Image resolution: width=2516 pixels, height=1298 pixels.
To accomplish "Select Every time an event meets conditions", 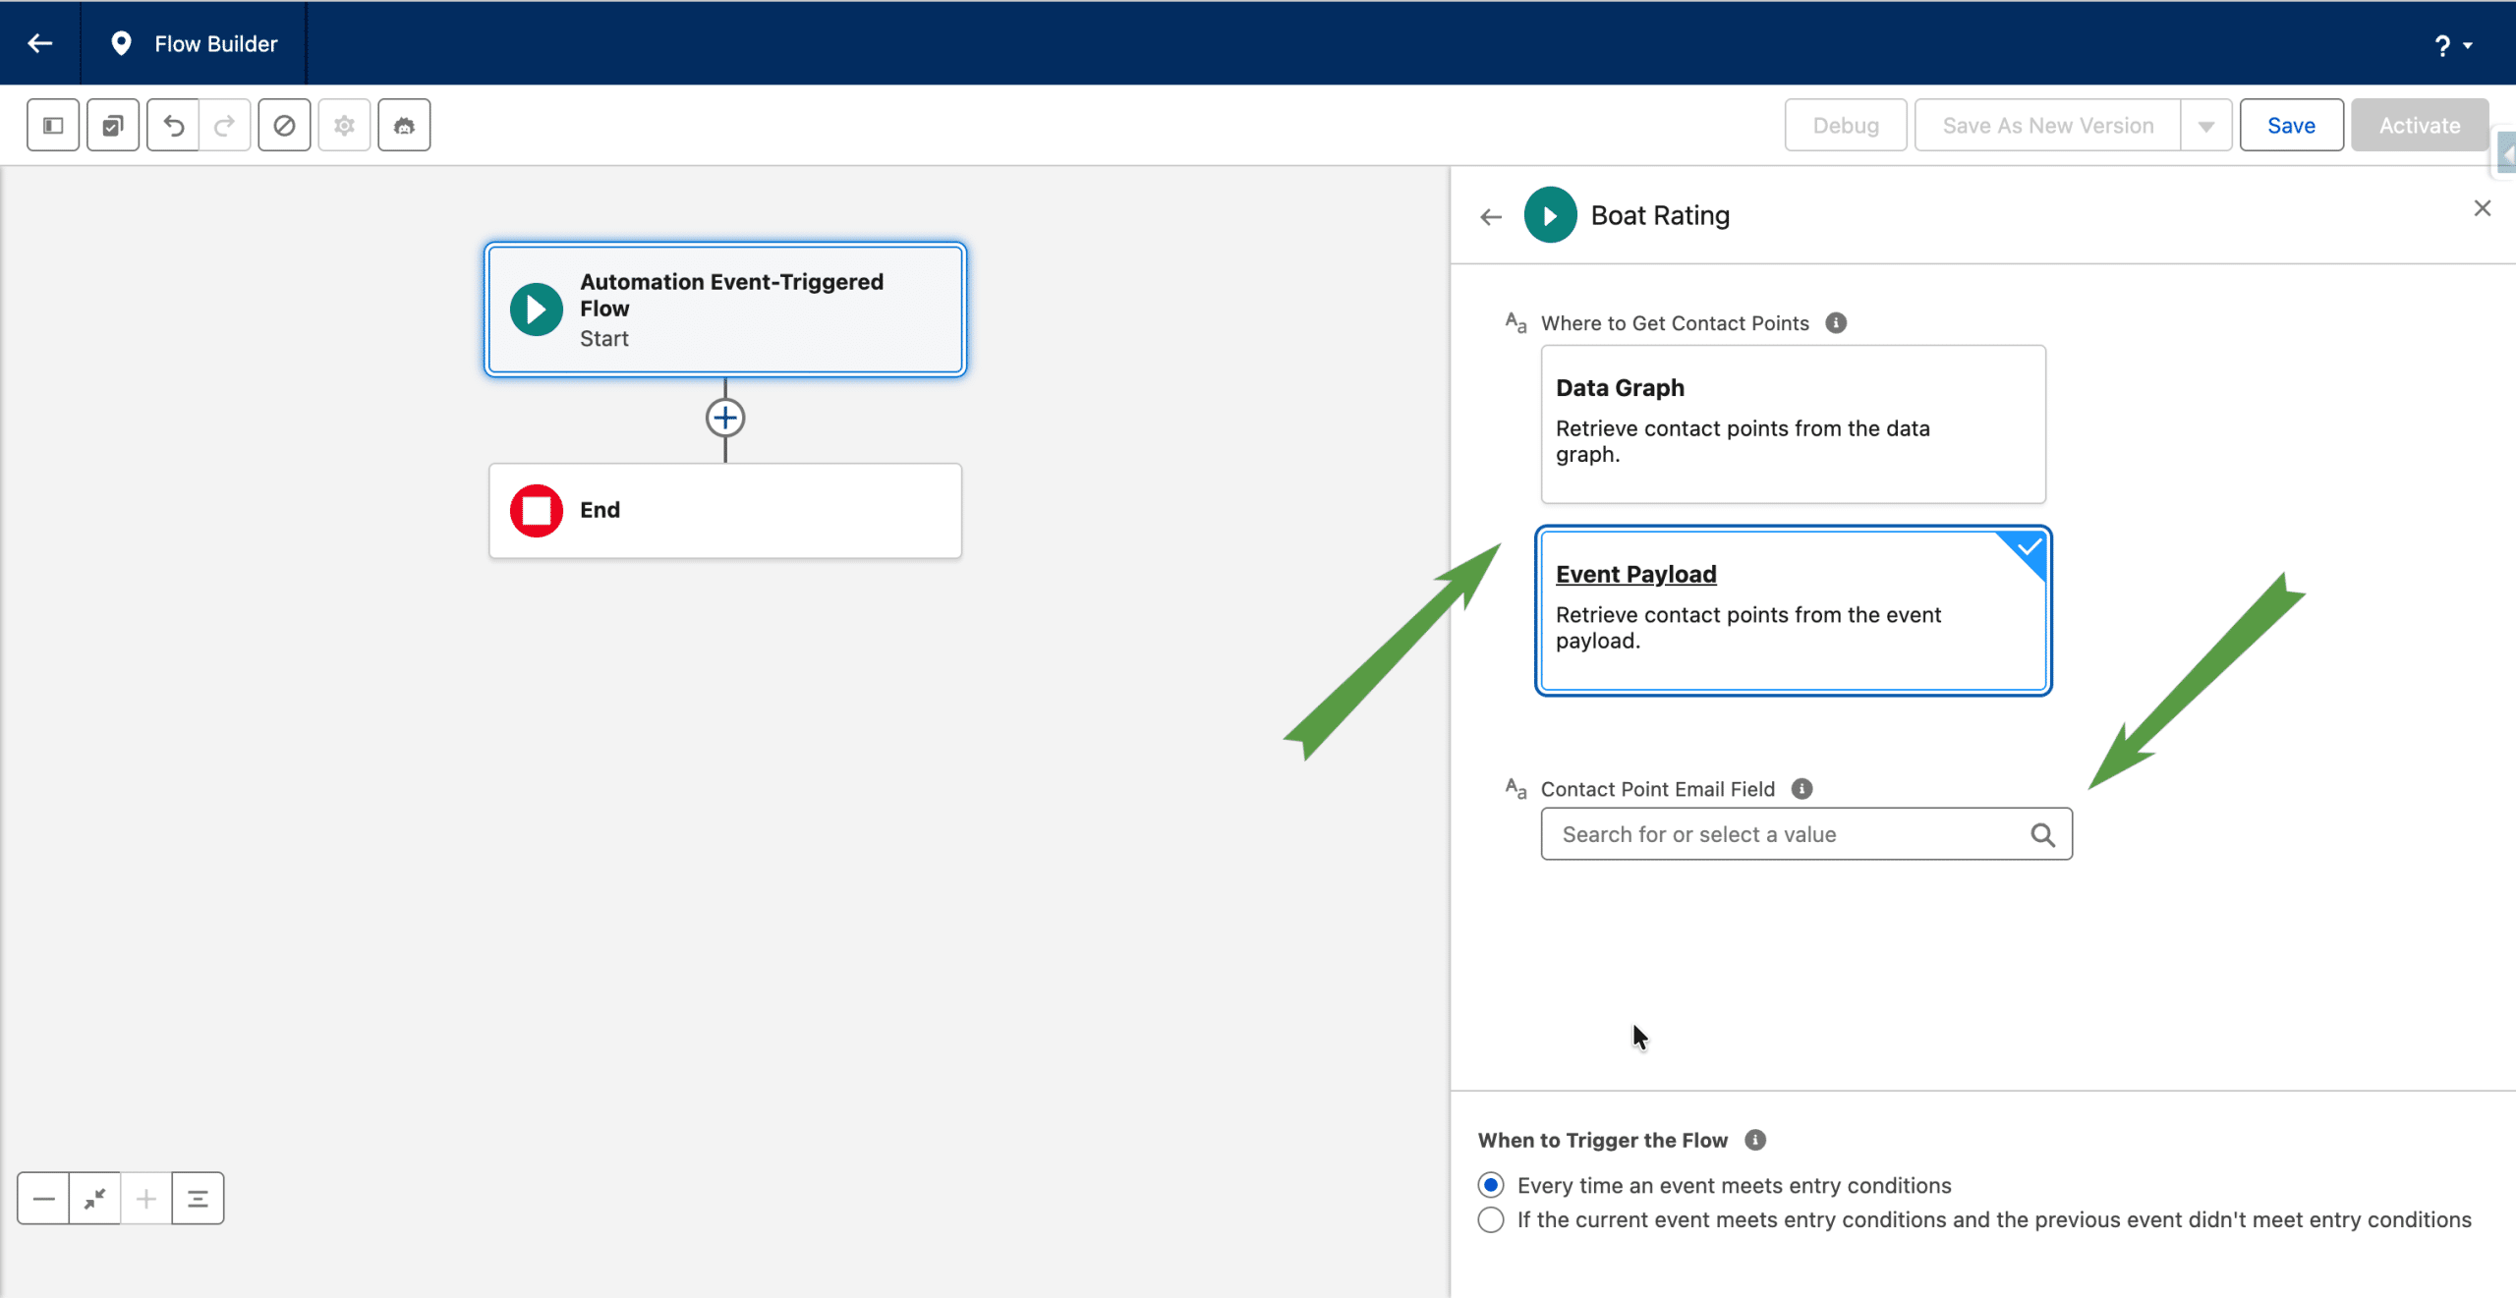I will click(x=1491, y=1186).
